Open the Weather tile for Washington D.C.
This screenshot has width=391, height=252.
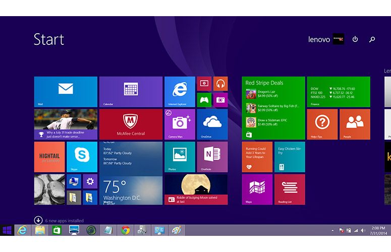(131, 173)
